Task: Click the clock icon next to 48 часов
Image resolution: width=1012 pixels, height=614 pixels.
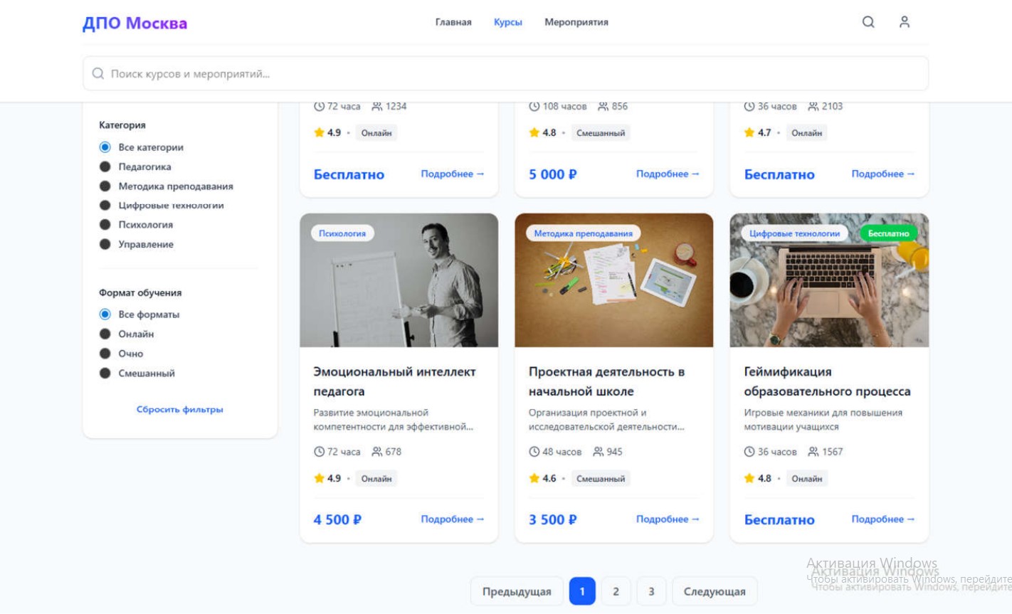Action: click(x=534, y=452)
